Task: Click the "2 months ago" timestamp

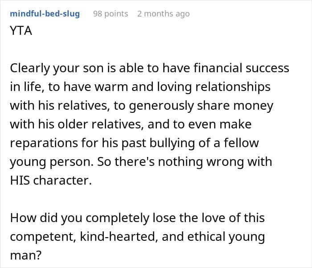Action: pyautogui.click(x=163, y=14)
